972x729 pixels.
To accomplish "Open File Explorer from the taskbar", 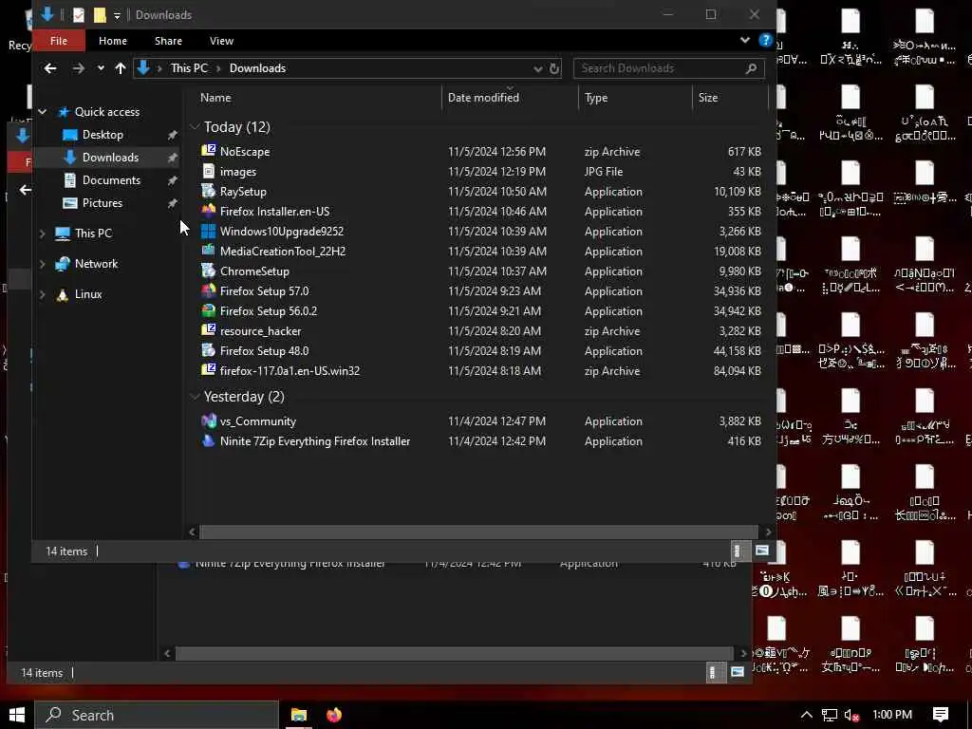I will point(299,715).
